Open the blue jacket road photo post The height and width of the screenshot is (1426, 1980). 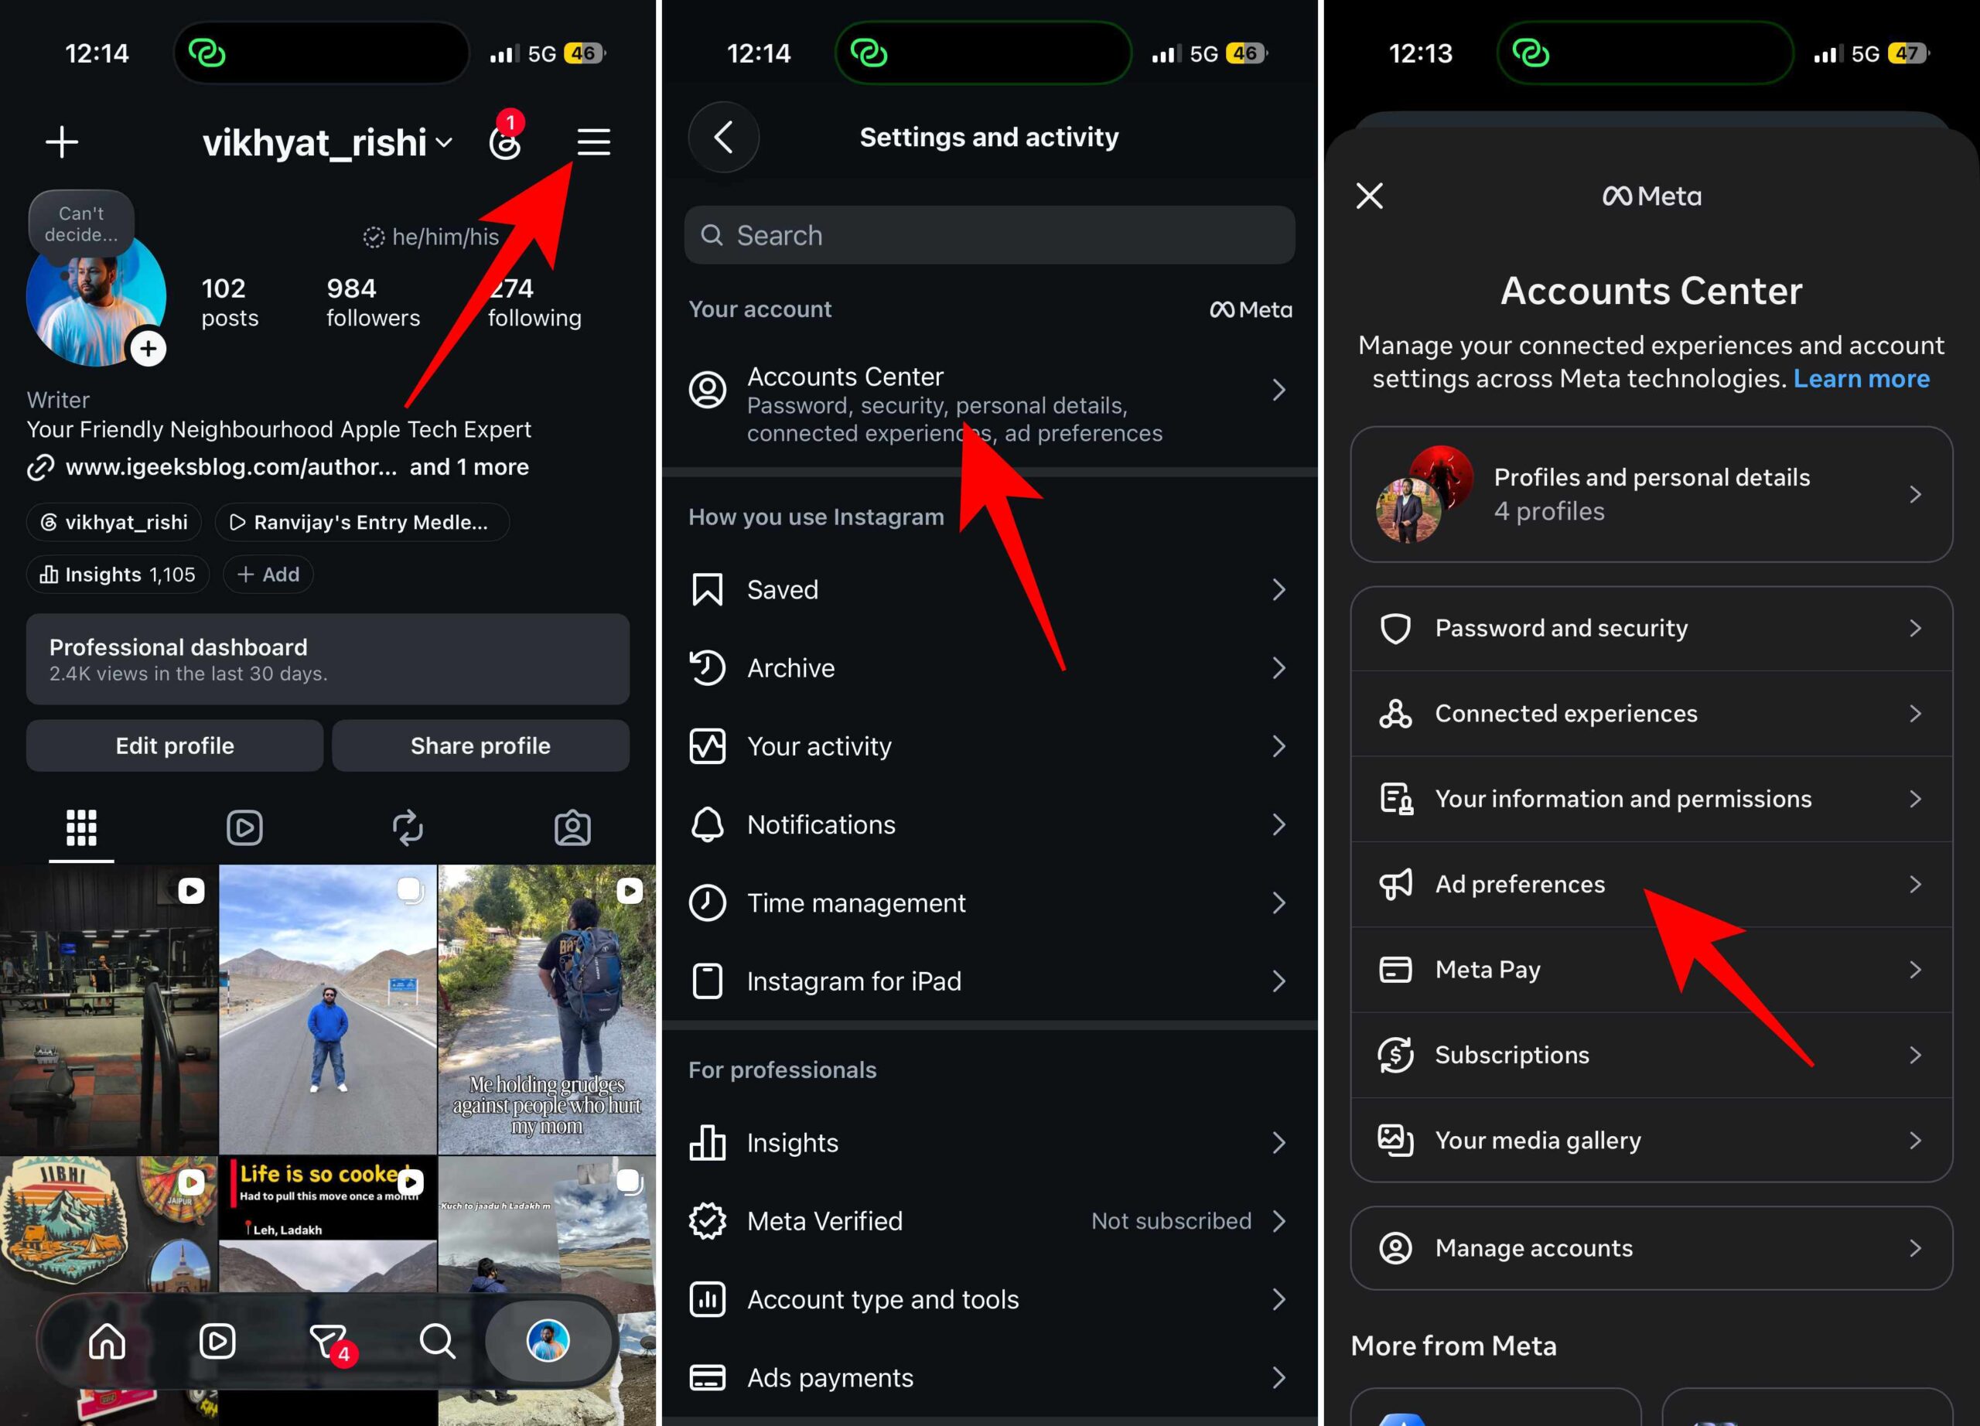(327, 1010)
